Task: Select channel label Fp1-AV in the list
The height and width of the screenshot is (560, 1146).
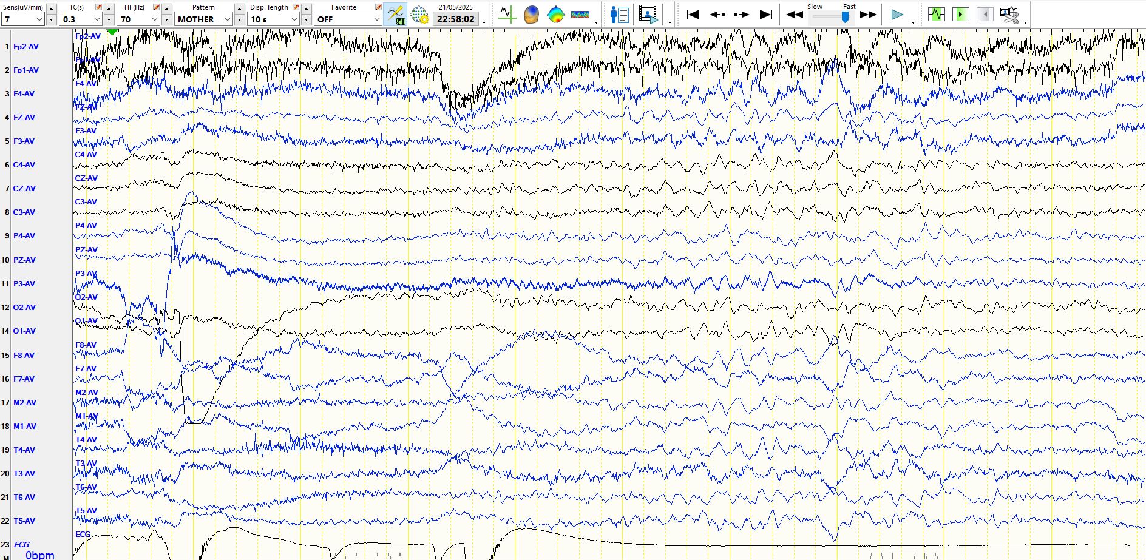Action: (26, 70)
